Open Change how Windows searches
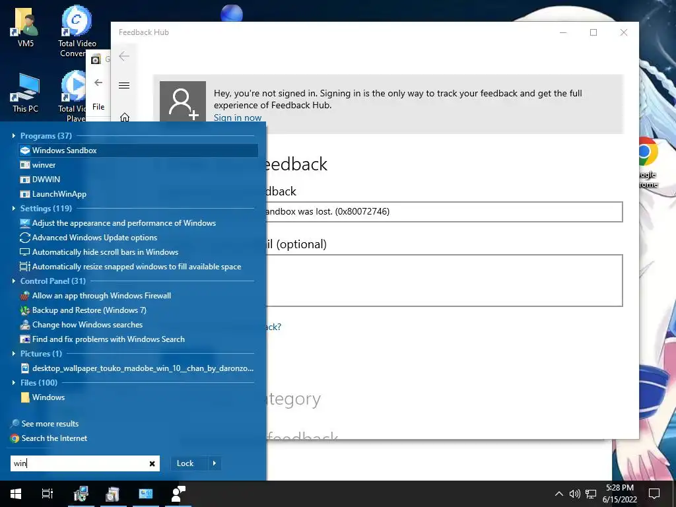The width and height of the screenshot is (676, 507). coord(81,325)
